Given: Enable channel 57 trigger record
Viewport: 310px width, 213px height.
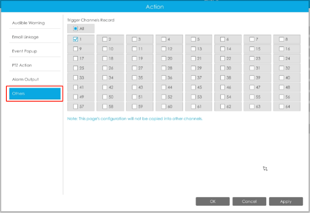Looking at the screenshot, I should pyautogui.click(x=76, y=106).
